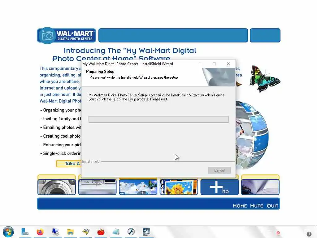Image resolution: width=317 pixels, height=238 pixels.
Task: Click the Wal-Mart Digital Photo Center logo
Action: tap(67, 35)
